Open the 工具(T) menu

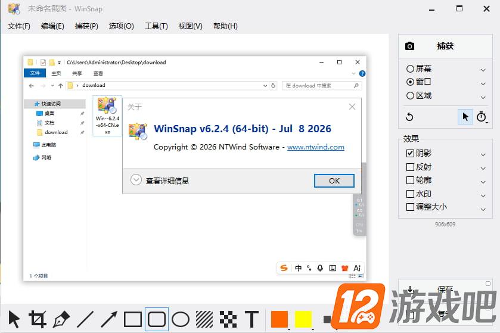[156, 26]
